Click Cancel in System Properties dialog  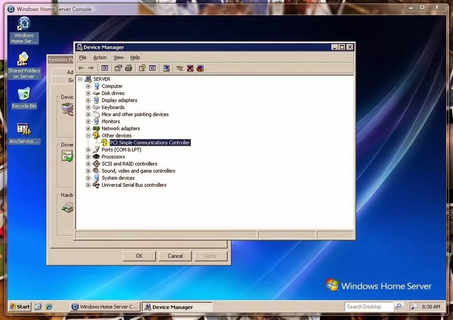tap(175, 256)
